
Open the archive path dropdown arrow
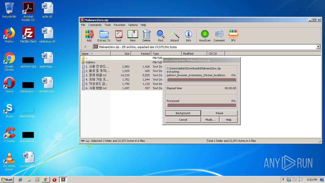pyautogui.click(x=318, y=47)
